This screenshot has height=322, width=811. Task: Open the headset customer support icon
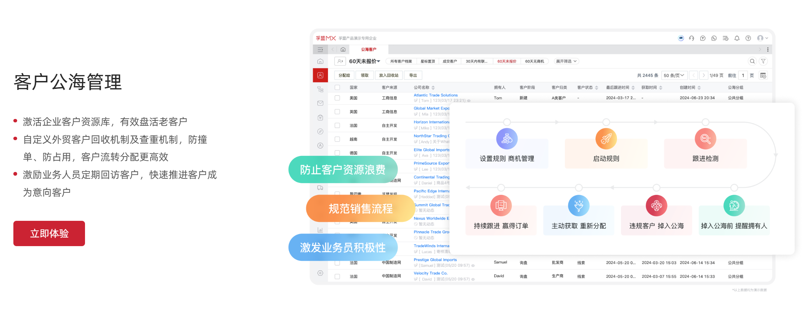pos(691,38)
